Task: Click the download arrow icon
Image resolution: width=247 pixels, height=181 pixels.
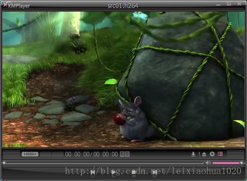Action: pos(193,154)
